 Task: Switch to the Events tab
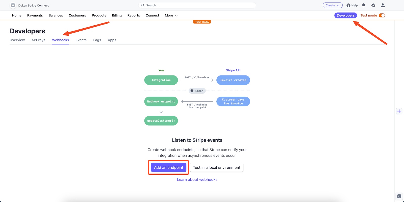tap(81, 40)
